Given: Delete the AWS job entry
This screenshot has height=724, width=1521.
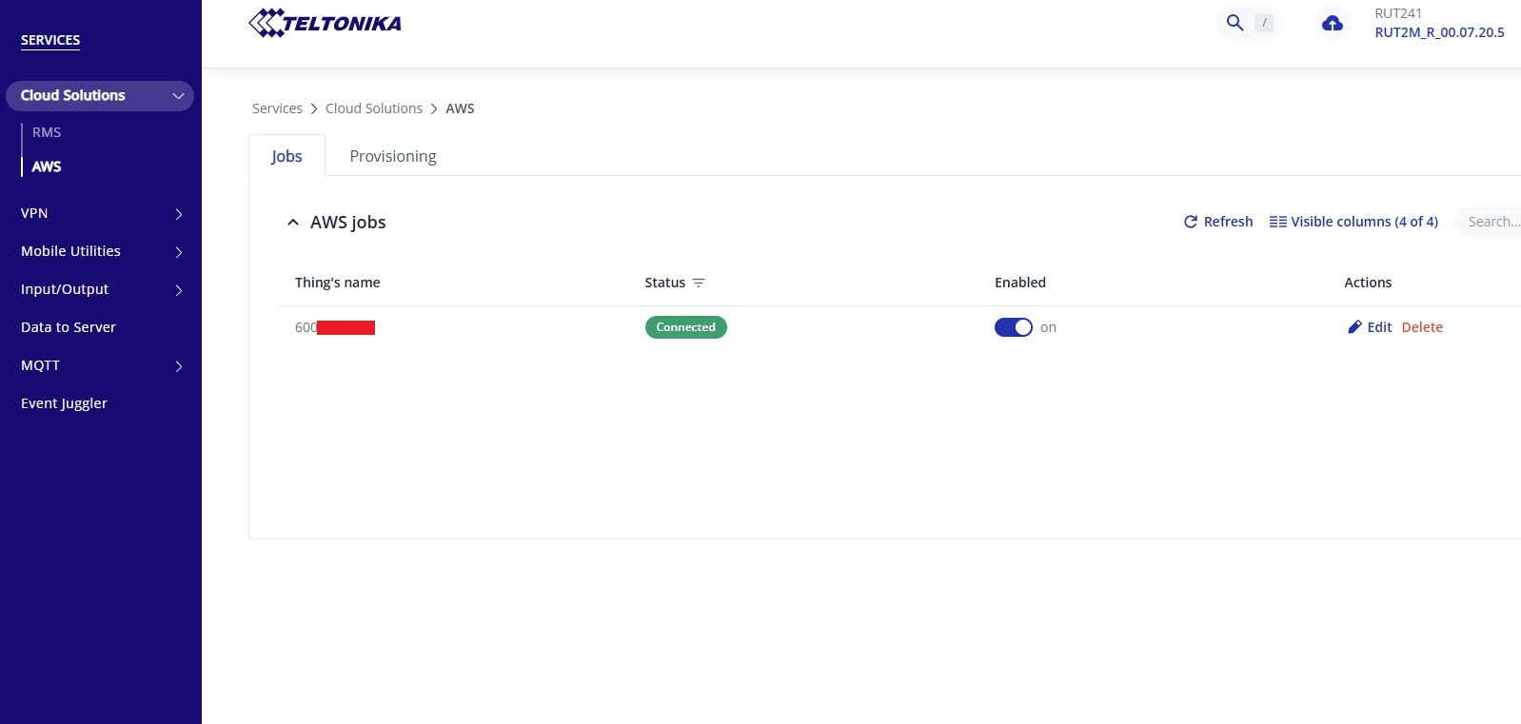Looking at the screenshot, I should click(1422, 327).
